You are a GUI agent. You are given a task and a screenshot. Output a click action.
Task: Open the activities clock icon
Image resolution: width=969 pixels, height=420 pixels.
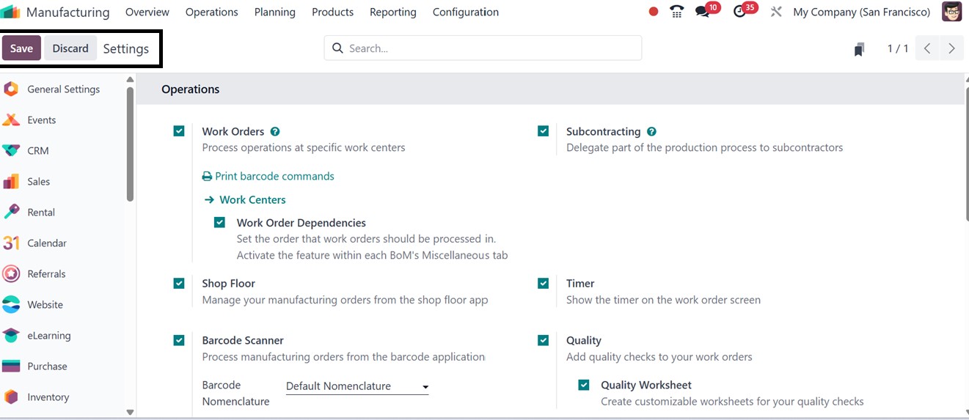tap(740, 12)
